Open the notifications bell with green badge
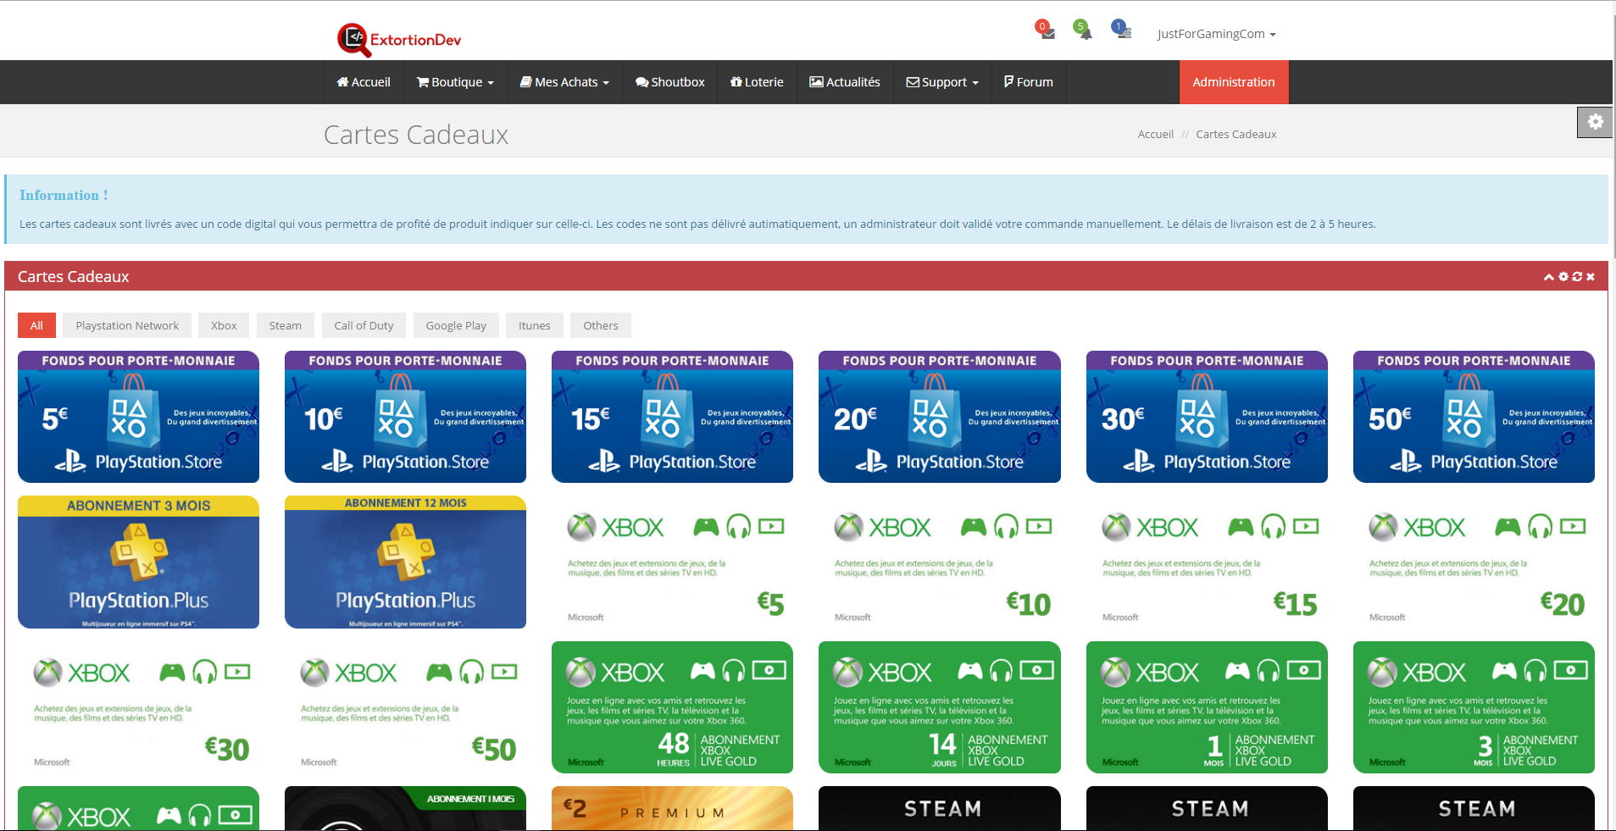 (x=1082, y=30)
